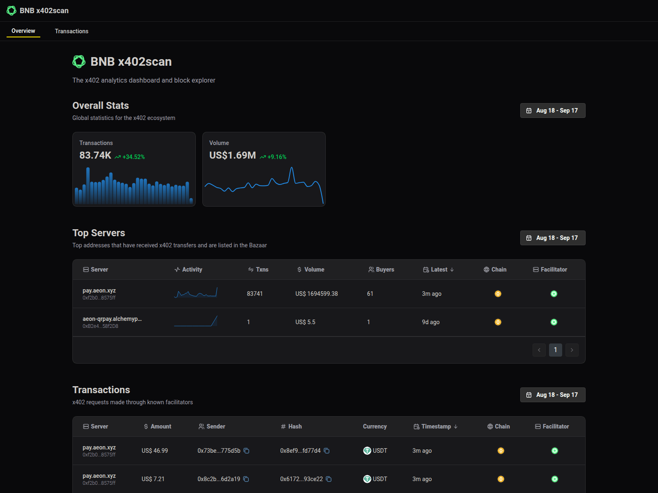Click the large BNB x402scan page title logo
Viewport: 658px width, 493px height.
79,62
